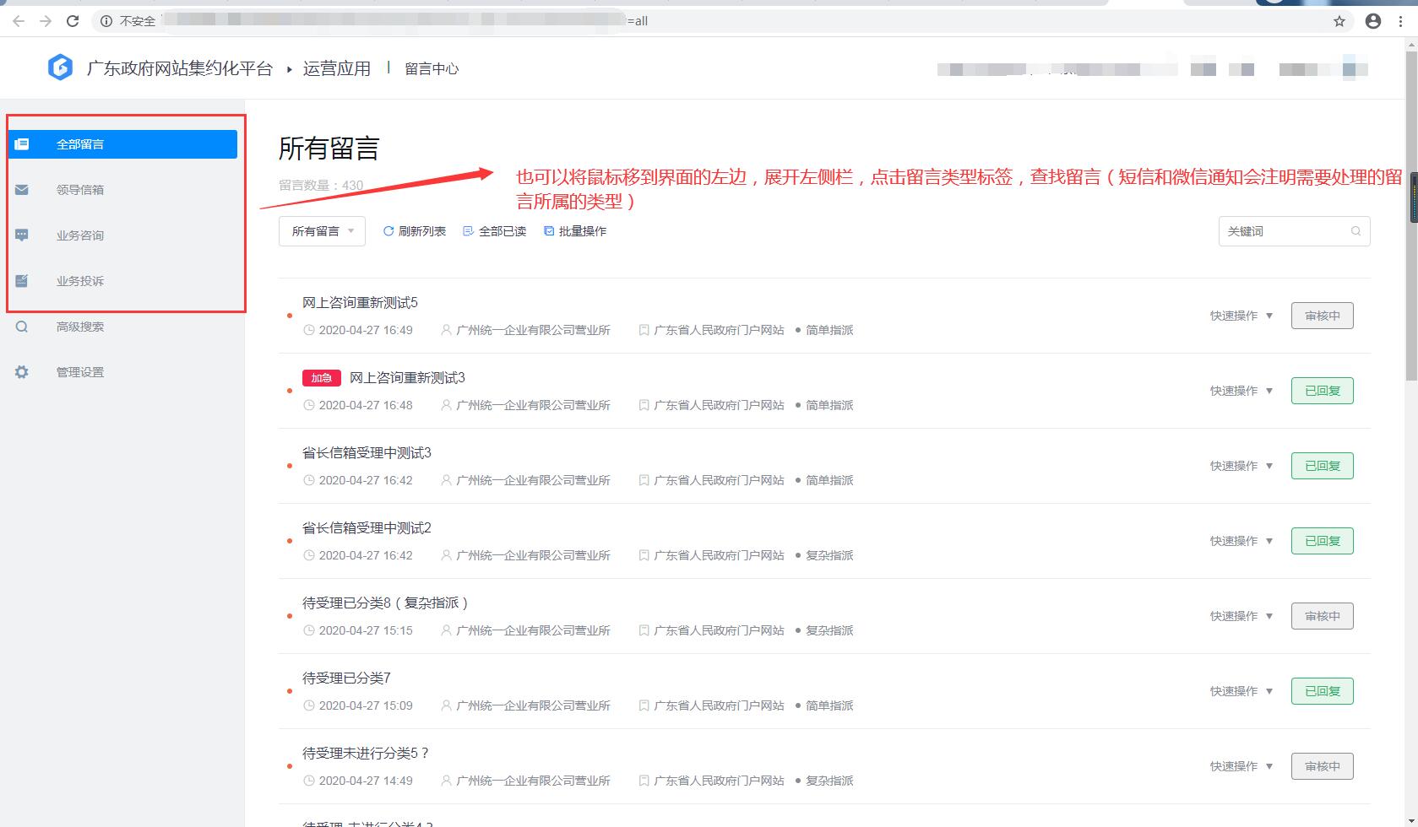1418x827 pixels.
Task: Open message 省长信箱受理中测试3
Action: pos(367,453)
